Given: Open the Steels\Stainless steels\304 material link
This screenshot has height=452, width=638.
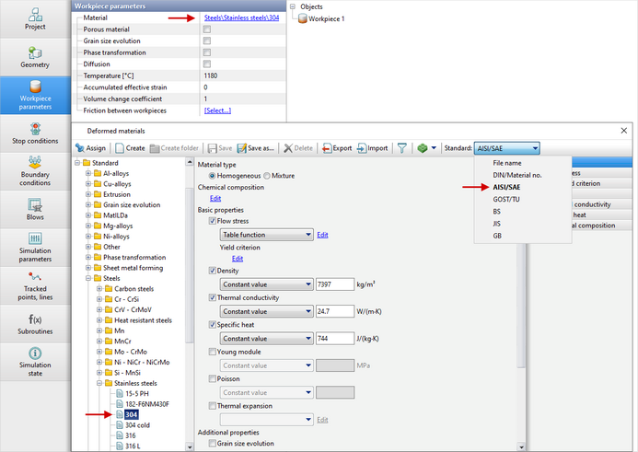Looking at the screenshot, I should (x=241, y=17).
